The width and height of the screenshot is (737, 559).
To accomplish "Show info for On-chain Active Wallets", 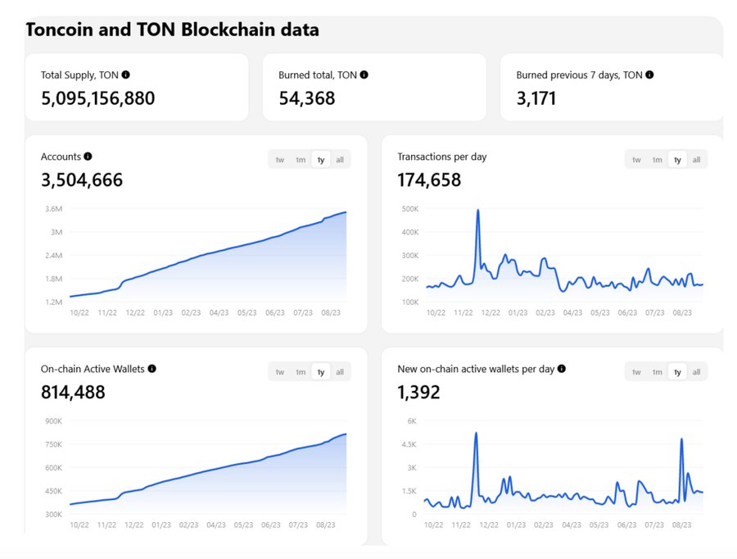I will coord(151,369).
